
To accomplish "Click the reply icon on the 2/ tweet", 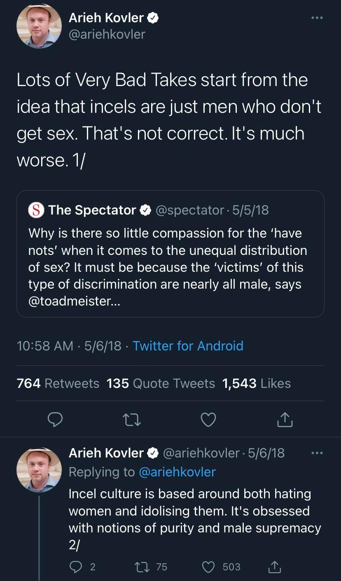I will [x=77, y=567].
